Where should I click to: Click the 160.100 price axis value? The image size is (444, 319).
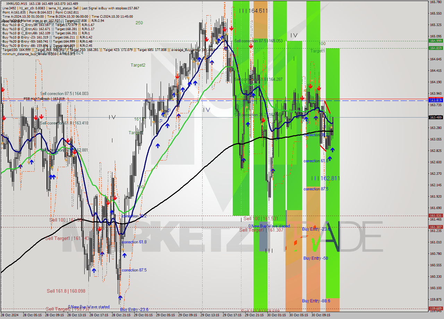pyautogui.click(x=436, y=288)
